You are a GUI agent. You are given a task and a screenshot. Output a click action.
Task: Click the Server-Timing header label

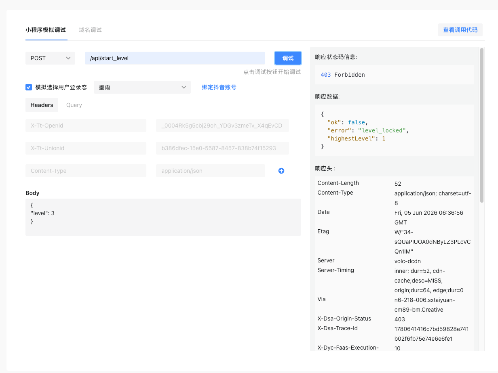[x=336, y=270]
